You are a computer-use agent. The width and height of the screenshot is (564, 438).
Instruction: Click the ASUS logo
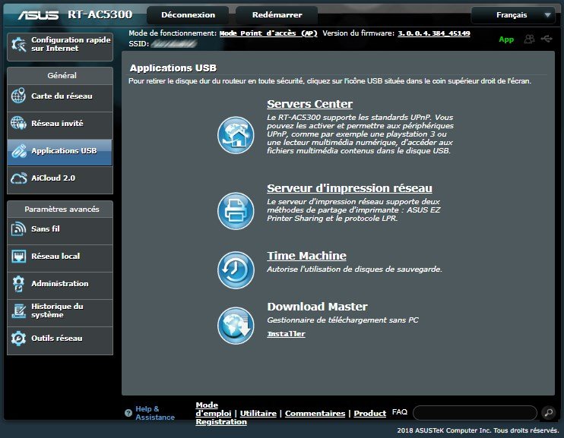[38, 14]
